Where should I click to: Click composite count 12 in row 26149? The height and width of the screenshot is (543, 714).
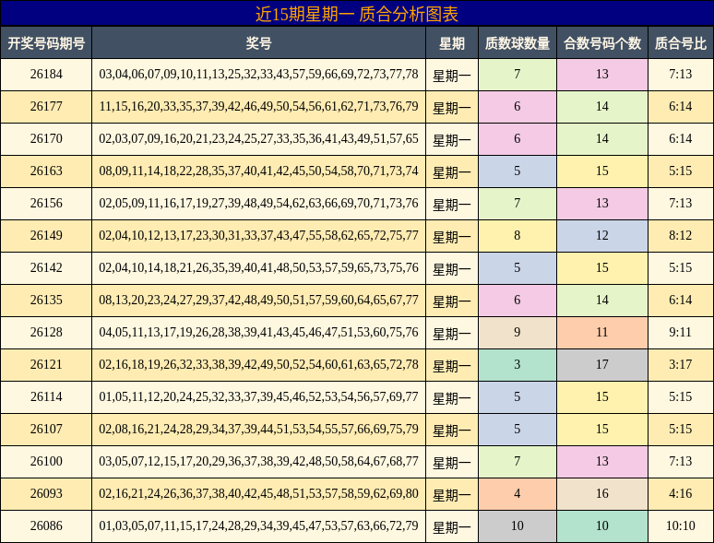pyautogui.click(x=602, y=236)
